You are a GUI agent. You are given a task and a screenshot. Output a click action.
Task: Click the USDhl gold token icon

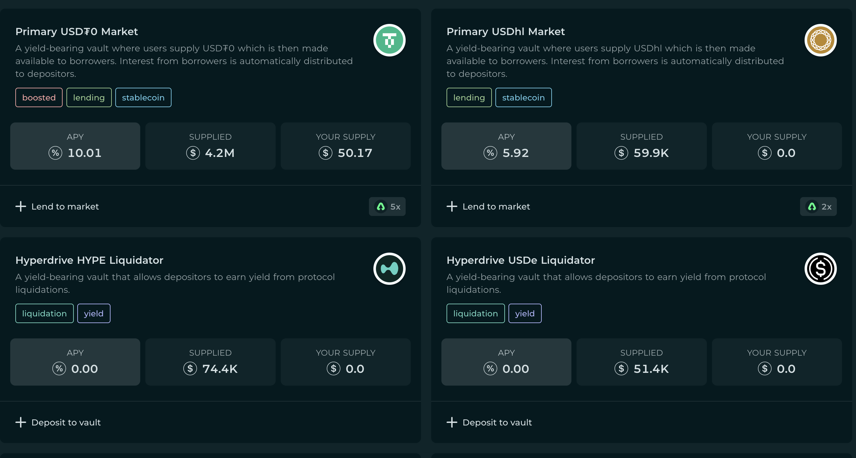(x=820, y=40)
